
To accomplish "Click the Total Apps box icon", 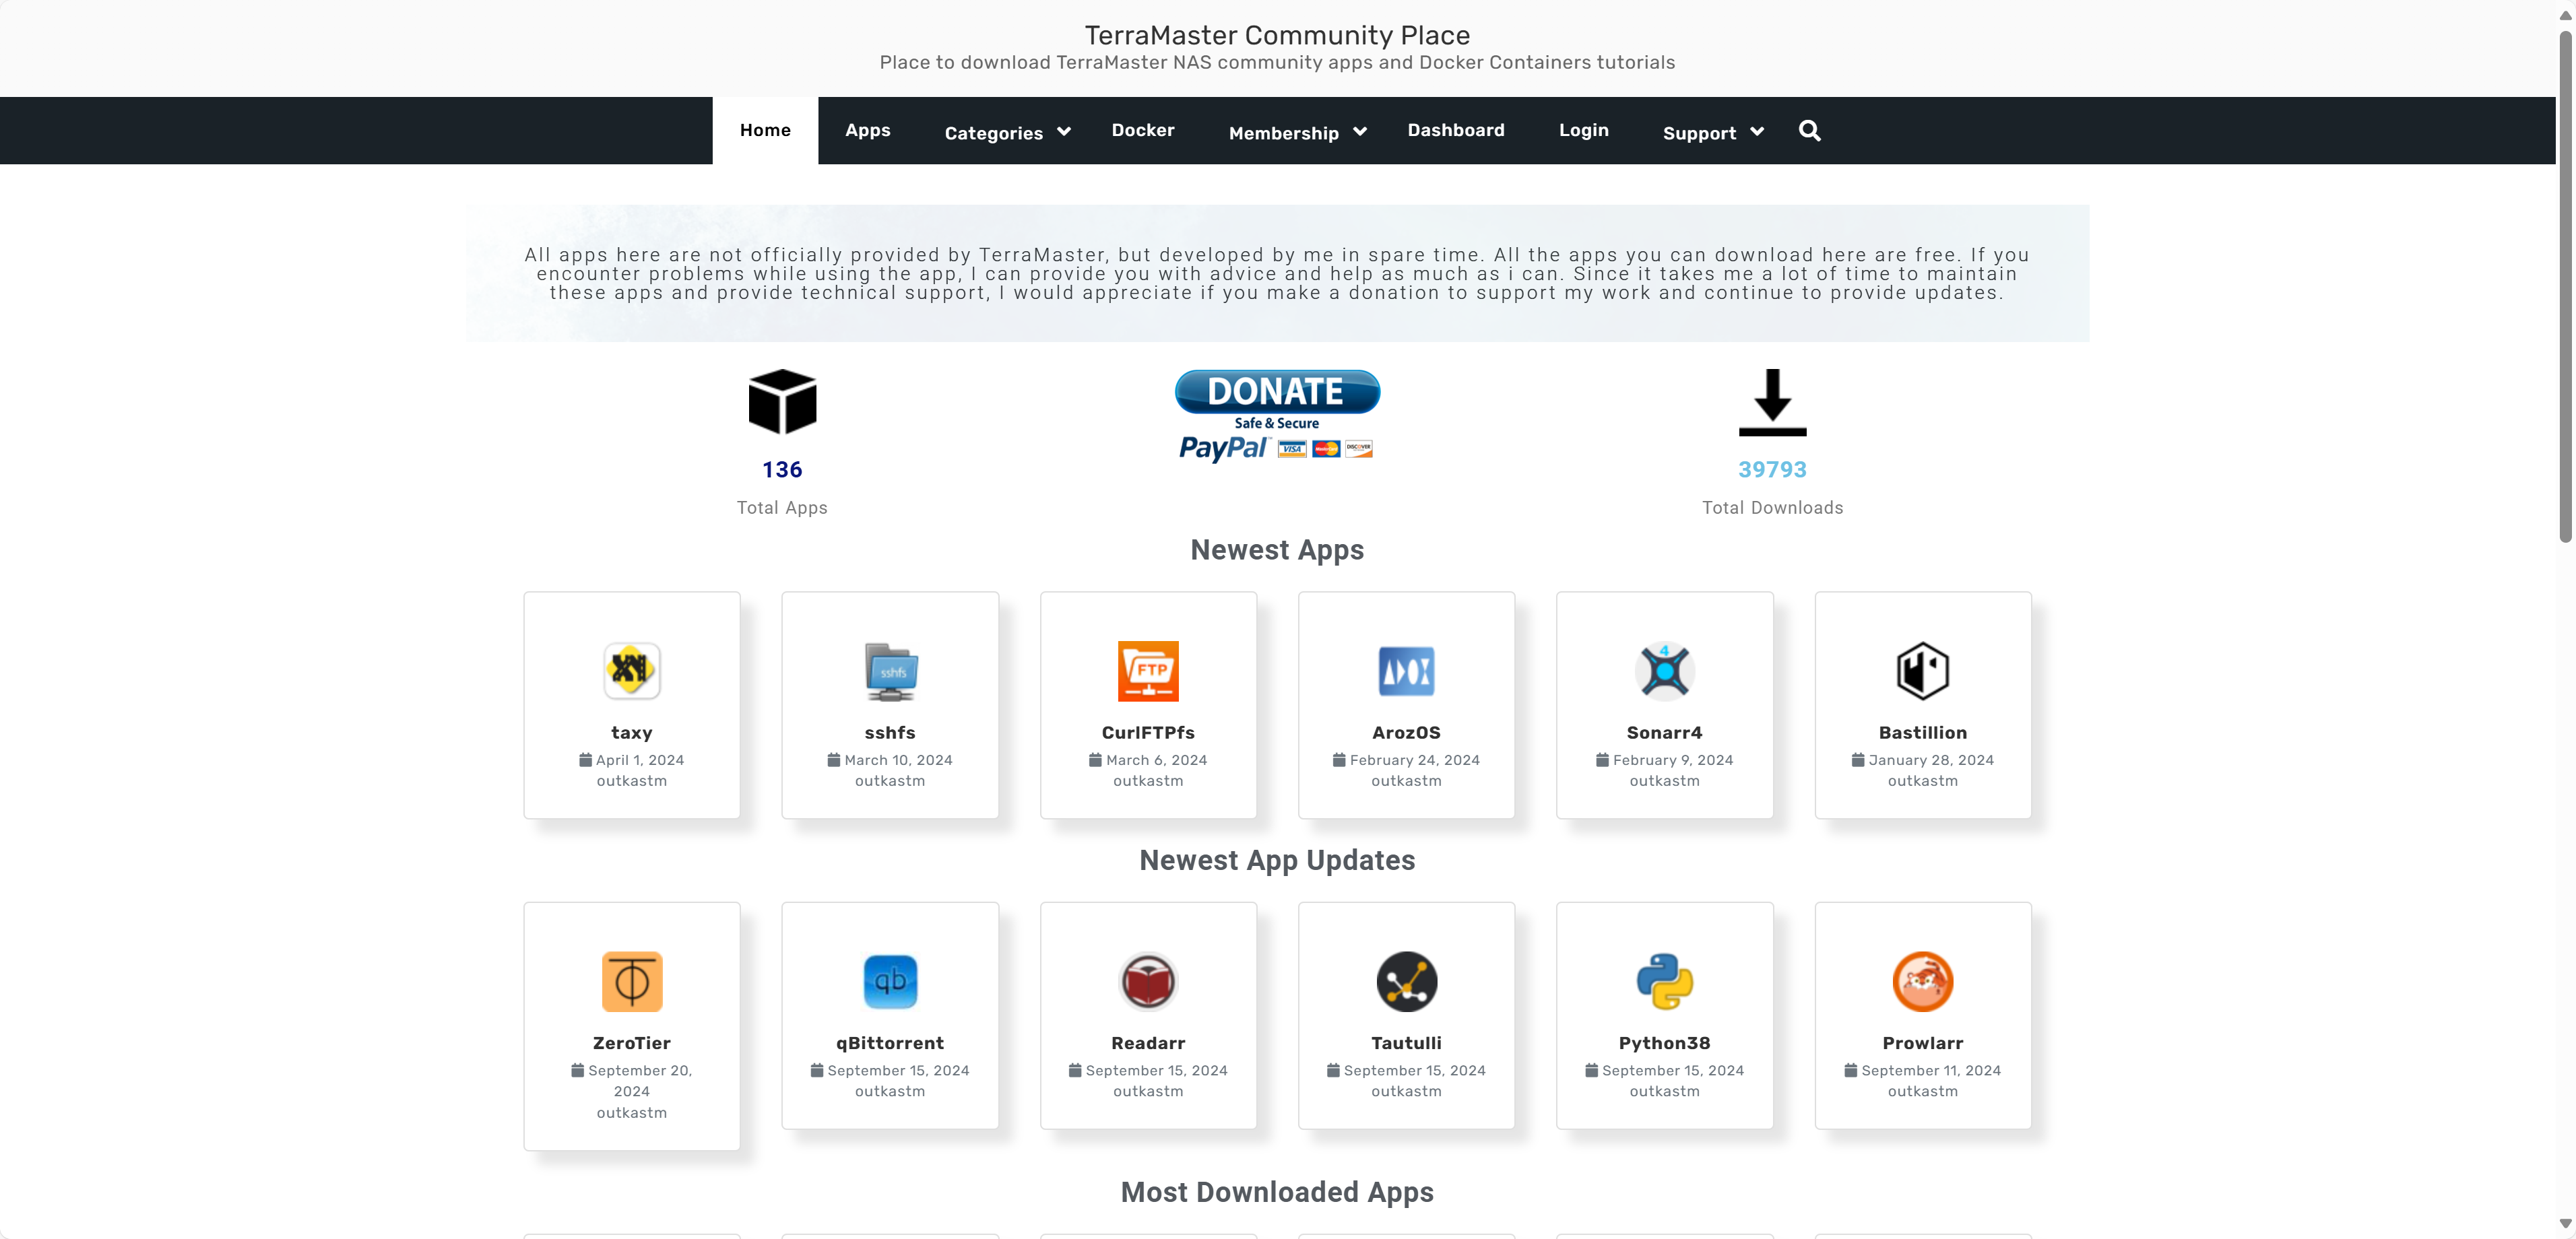I will coord(782,402).
